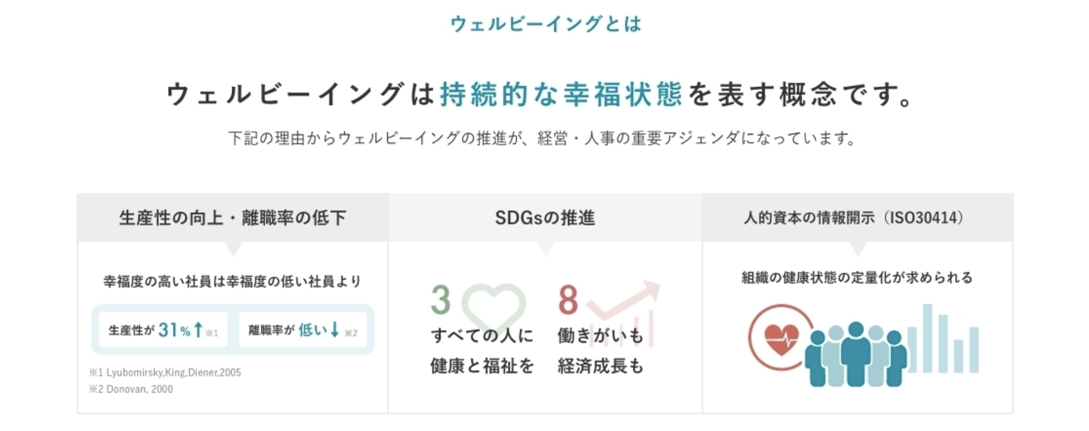
Task: Click the Donovan, 2000 footnote
Action: [131, 389]
